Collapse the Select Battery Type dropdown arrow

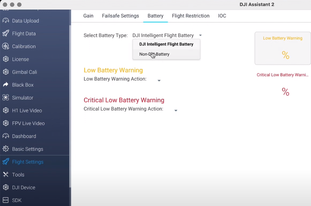(x=200, y=35)
